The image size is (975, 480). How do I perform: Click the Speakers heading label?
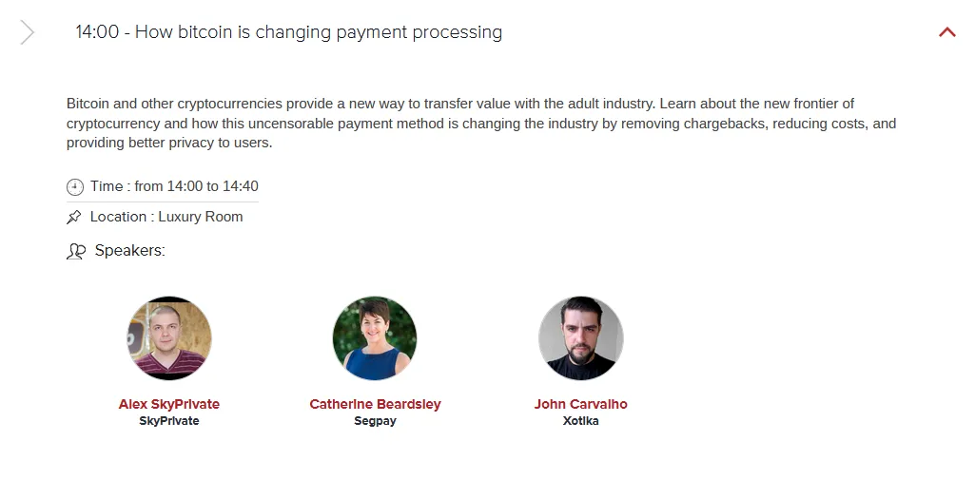130,251
